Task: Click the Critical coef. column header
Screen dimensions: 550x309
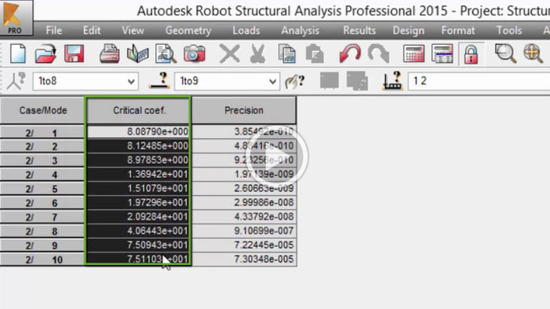Action: pyautogui.click(x=138, y=110)
